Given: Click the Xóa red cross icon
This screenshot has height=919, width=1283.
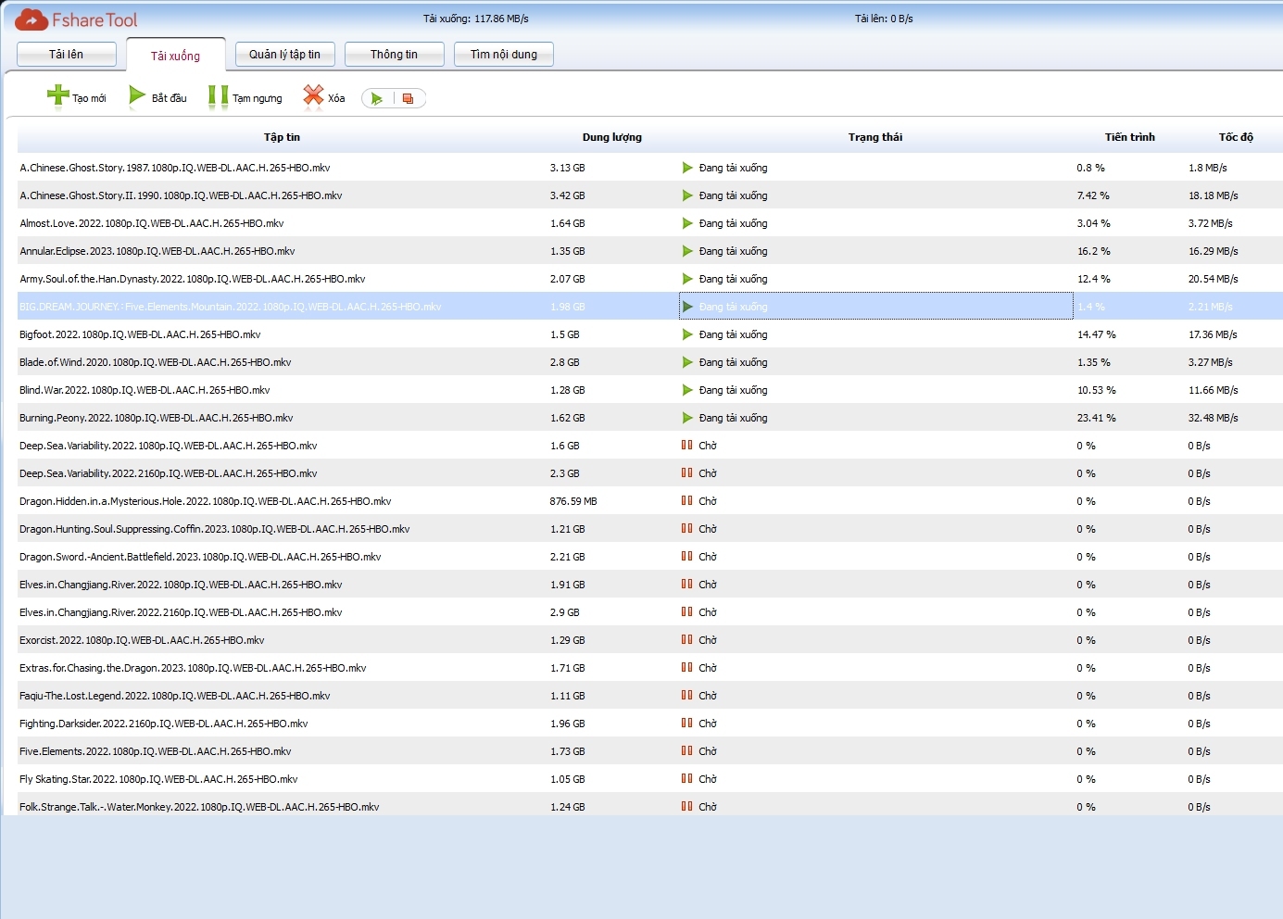Looking at the screenshot, I should tap(313, 95).
